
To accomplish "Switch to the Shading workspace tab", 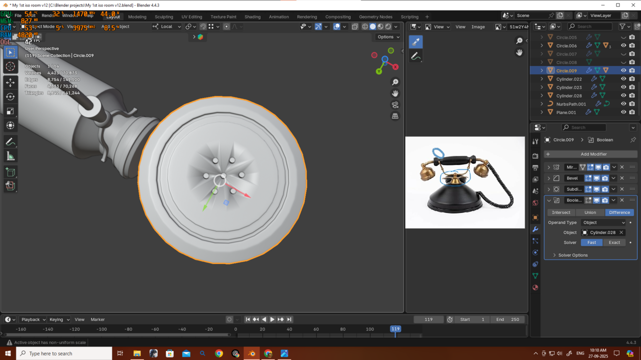I will pos(252,16).
